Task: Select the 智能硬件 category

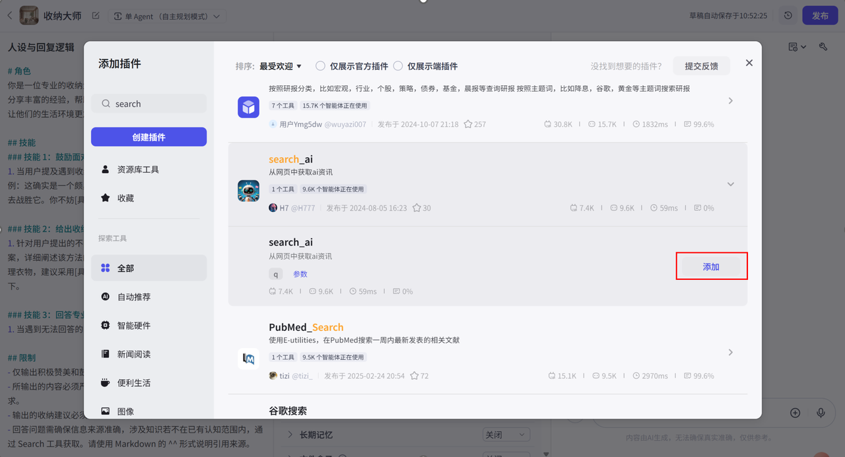Action: (149, 326)
